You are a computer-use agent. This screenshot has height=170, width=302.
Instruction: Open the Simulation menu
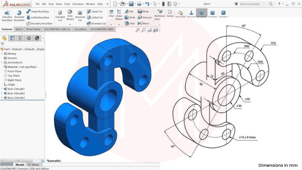pos(78,4)
